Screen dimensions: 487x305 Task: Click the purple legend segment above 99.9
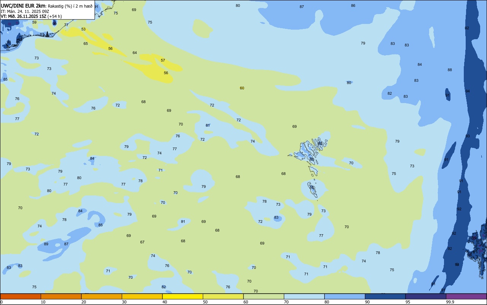coord(466,296)
